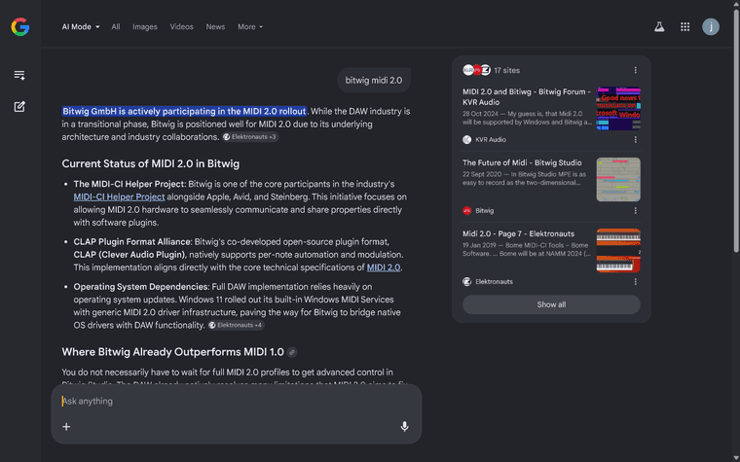This screenshot has height=462, width=740.
Task: Switch to the News tab
Action: [215, 27]
